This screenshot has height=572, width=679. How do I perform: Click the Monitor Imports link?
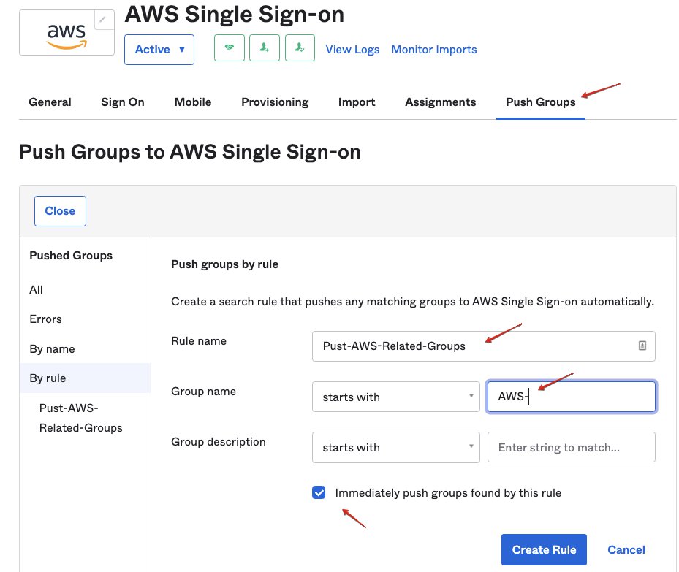pos(434,50)
